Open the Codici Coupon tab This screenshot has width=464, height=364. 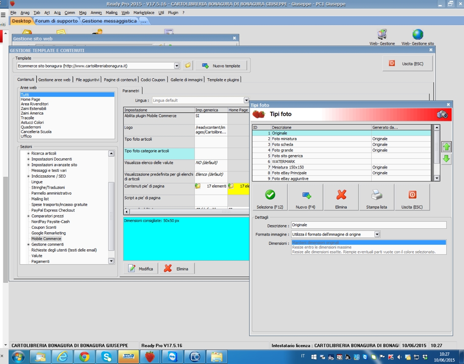[153, 80]
